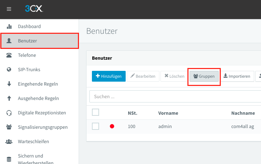Viewport: 261px width, 164px height.
Task: Click the Löschen button
Action: [174, 76]
